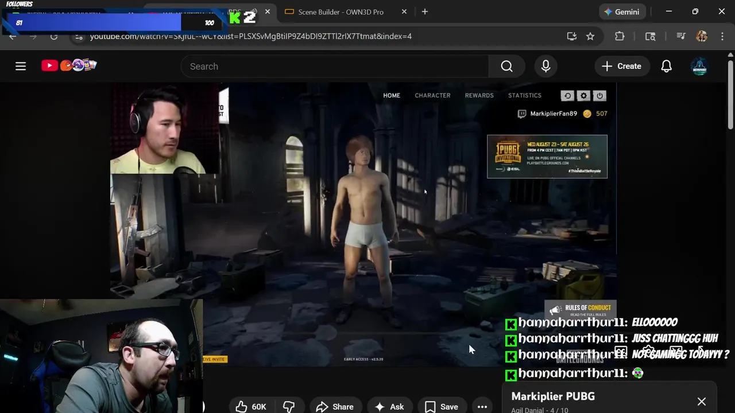Open Gemini in Chrome
This screenshot has height=413, width=735.
[x=622, y=11]
